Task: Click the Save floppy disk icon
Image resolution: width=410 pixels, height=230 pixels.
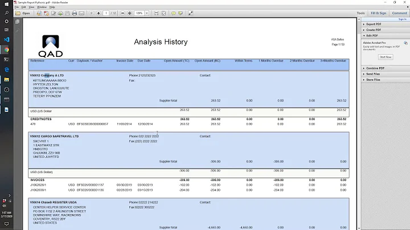Action: pyautogui.click(x=67, y=13)
